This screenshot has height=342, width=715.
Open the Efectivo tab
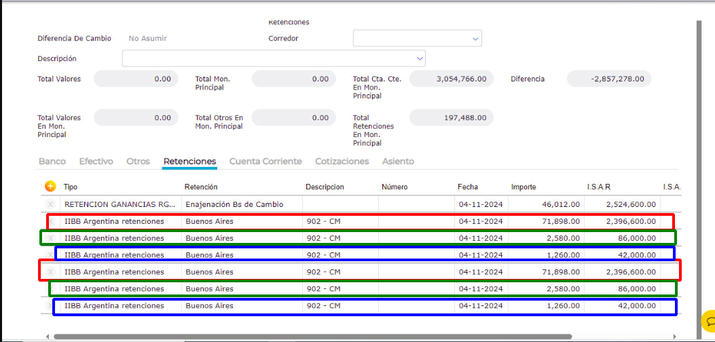[96, 161]
